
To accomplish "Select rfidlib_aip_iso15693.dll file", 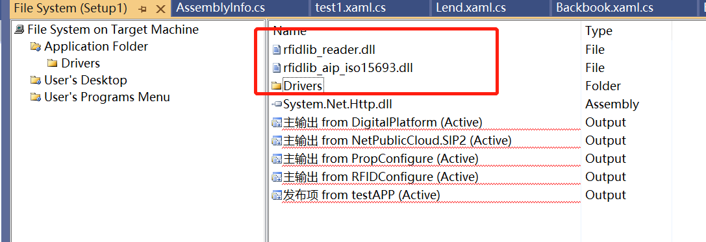I will [x=348, y=68].
